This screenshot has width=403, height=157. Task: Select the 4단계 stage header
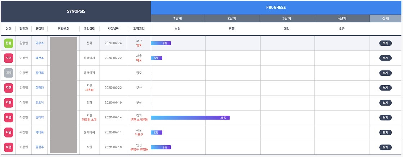tap(342, 19)
